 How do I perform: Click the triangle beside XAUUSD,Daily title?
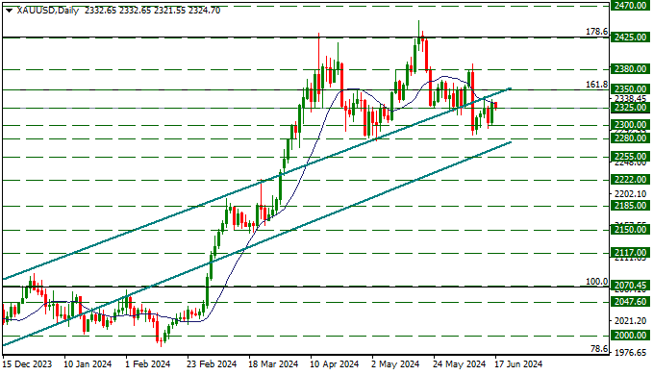10,11
